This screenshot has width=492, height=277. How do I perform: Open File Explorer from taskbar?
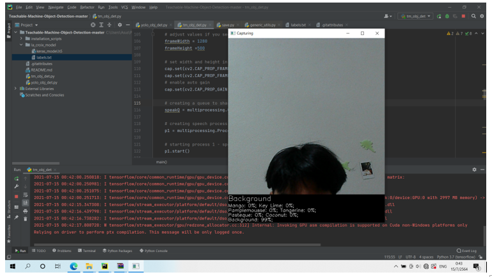click(x=89, y=266)
